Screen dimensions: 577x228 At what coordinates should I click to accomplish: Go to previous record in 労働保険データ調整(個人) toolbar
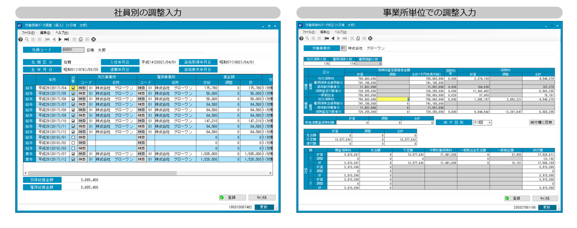pyautogui.click(x=54, y=39)
